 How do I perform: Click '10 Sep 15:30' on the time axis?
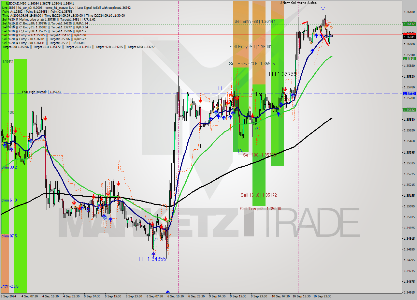(301, 296)
